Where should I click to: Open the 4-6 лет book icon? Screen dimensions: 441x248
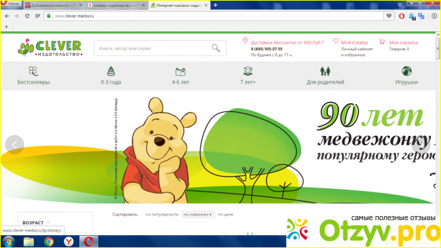180,71
